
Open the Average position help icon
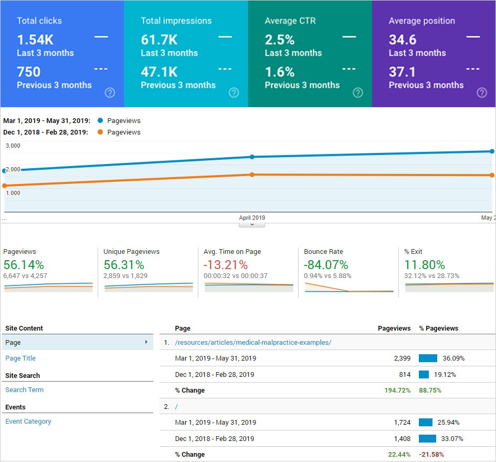[x=482, y=93]
